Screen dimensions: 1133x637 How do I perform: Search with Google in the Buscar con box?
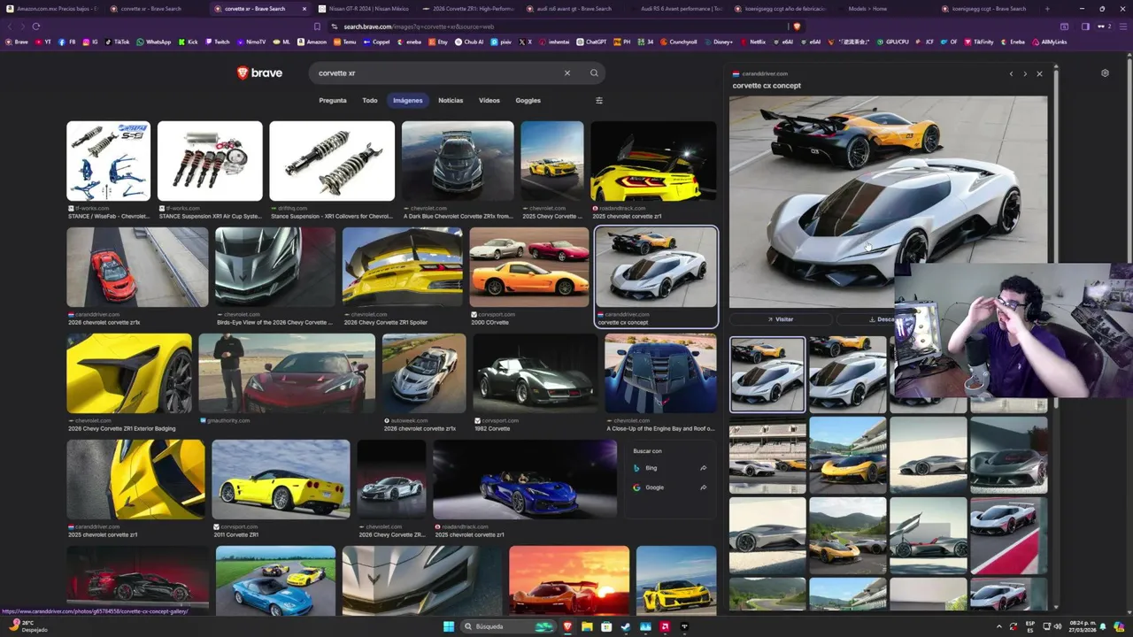670,487
